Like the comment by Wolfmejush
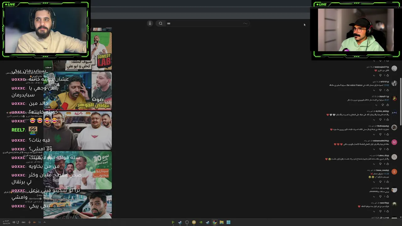 point(388,134)
